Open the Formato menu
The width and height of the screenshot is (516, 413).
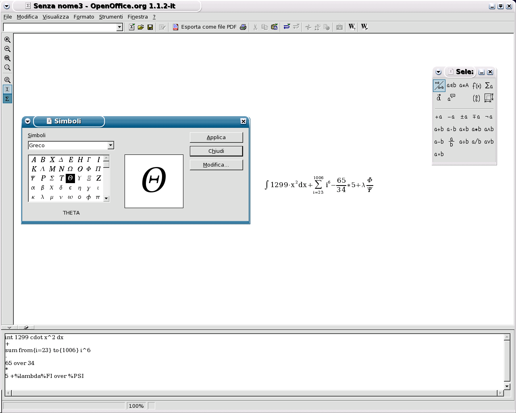click(84, 17)
